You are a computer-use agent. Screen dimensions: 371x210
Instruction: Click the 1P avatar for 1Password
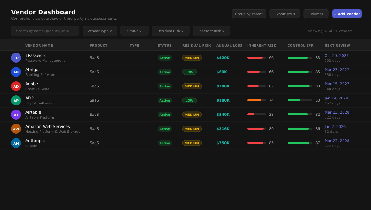(x=16, y=58)
